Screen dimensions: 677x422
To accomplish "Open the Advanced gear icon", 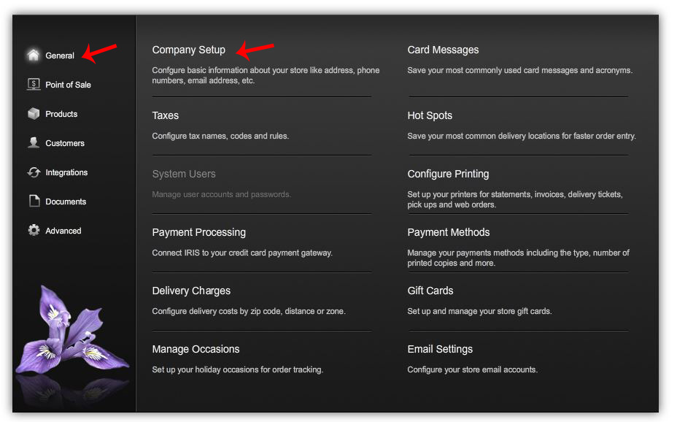I will [34, 230].
